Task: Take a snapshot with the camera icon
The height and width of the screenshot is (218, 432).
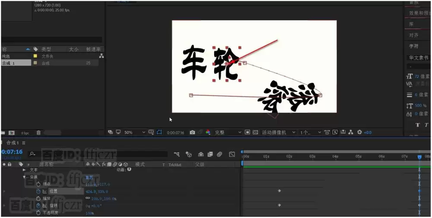Action: [x=192, y=133]
